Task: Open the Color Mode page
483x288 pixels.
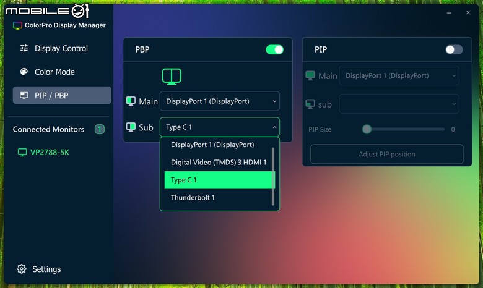Action: [x=54, y=72]
